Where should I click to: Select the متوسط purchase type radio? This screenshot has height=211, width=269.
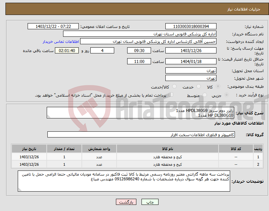click(205, 95)
